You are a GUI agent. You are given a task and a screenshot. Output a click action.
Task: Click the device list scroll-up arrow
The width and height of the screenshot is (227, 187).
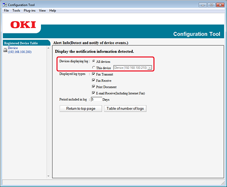click(x=48, y=48)
